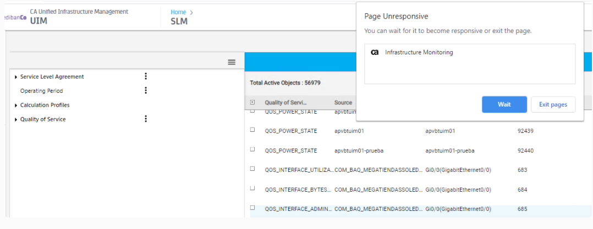Click source cell apvbtuim01-prueba
This screenshot has width=593, height=229.
click(360, 150)
